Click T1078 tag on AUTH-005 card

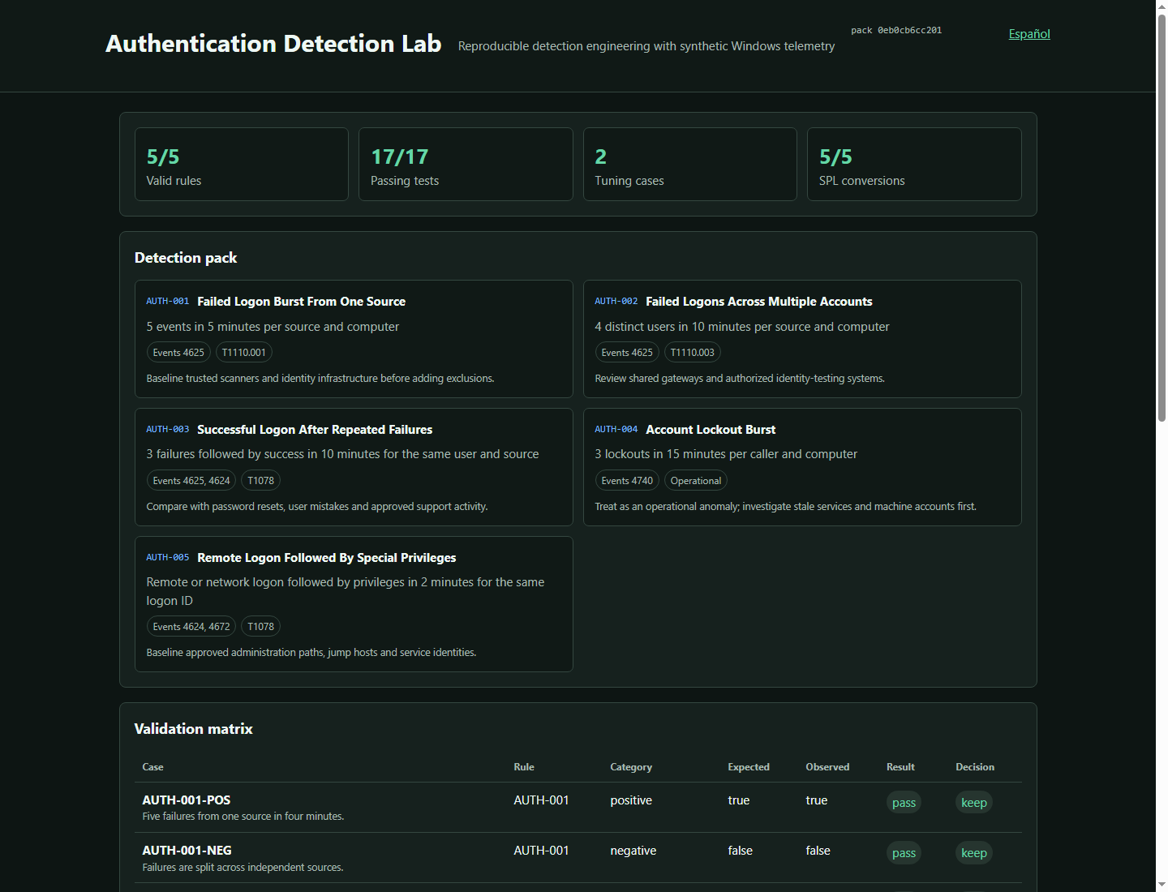tap(261, 627)
